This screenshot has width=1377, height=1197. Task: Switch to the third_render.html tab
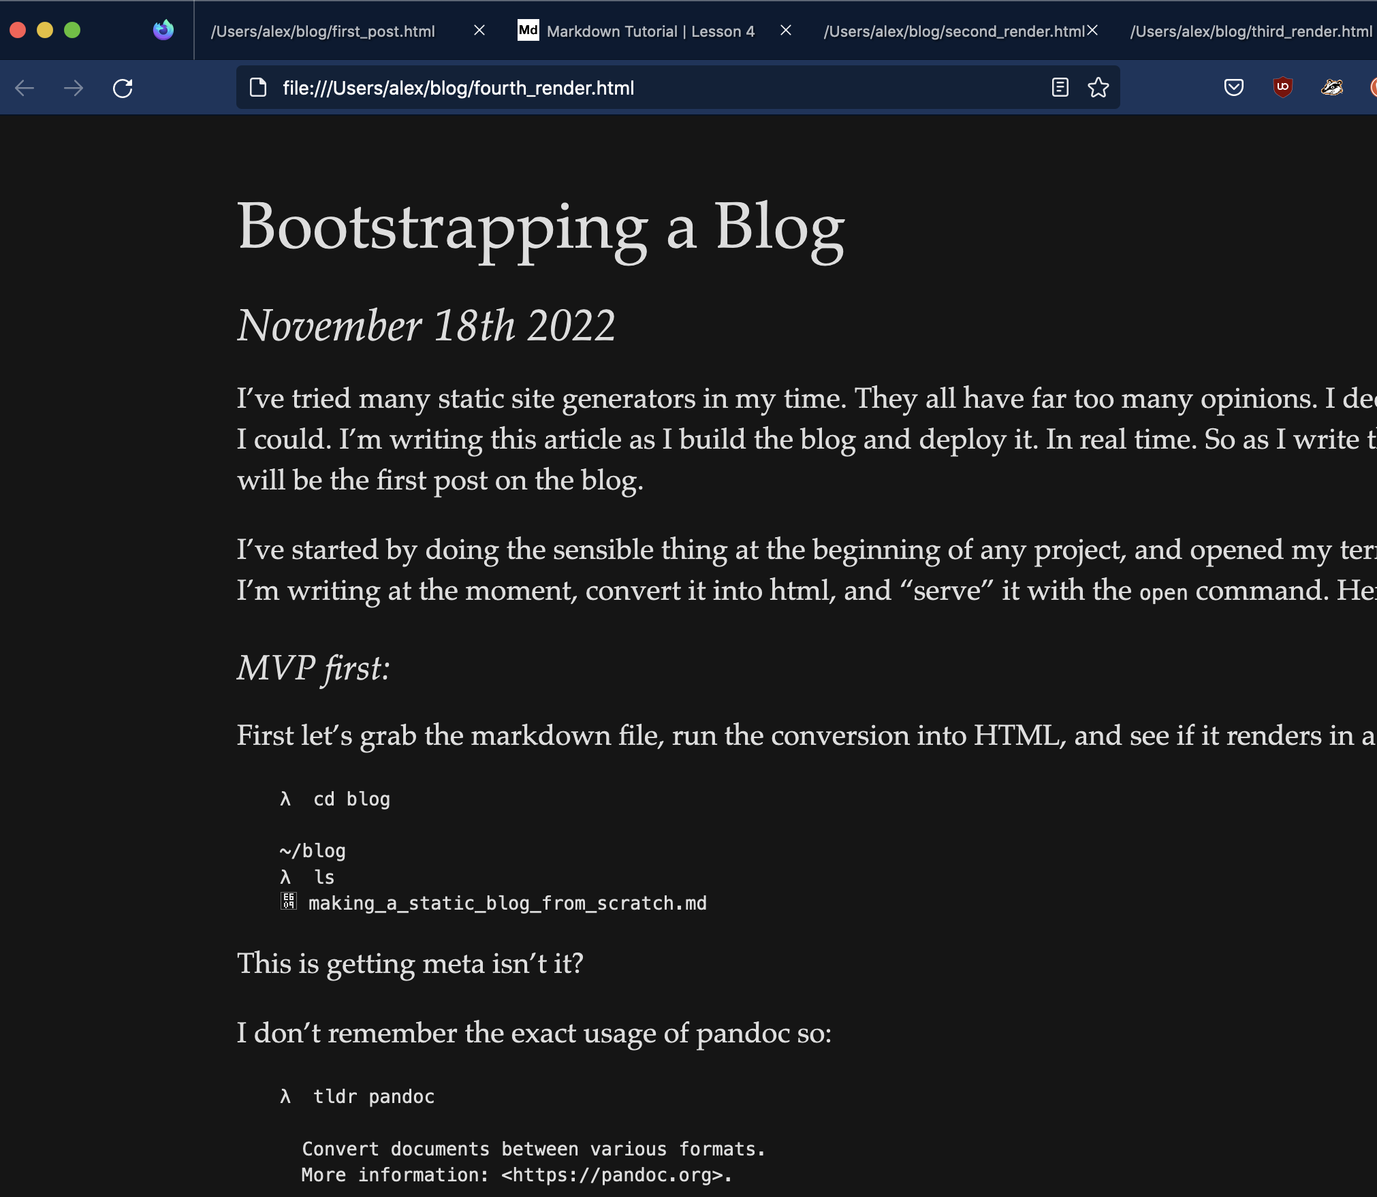(x=1253, y=31)
